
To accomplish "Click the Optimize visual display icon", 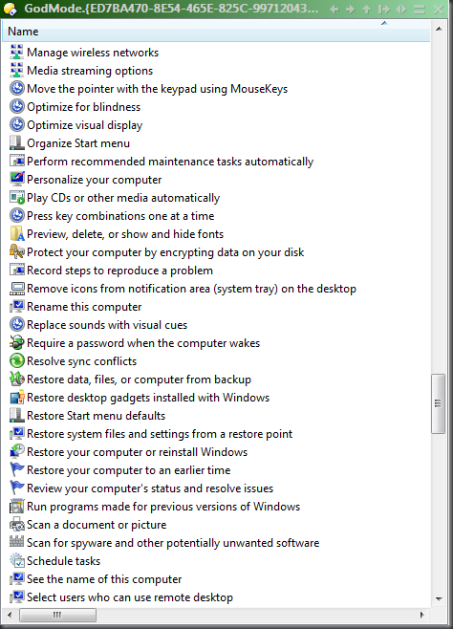I will point(17,125).
